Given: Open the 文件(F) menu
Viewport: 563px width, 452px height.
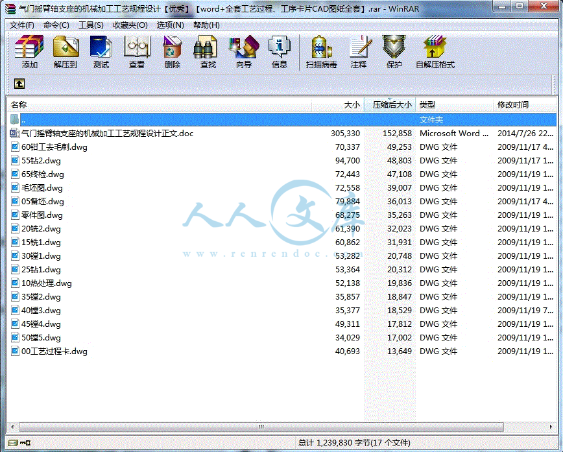Looking at the screenshot, I should tap(22, 25).
